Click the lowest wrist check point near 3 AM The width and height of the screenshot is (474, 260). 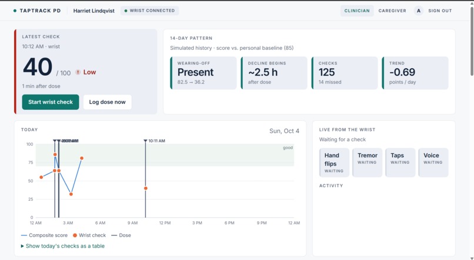tap(71, 194)
